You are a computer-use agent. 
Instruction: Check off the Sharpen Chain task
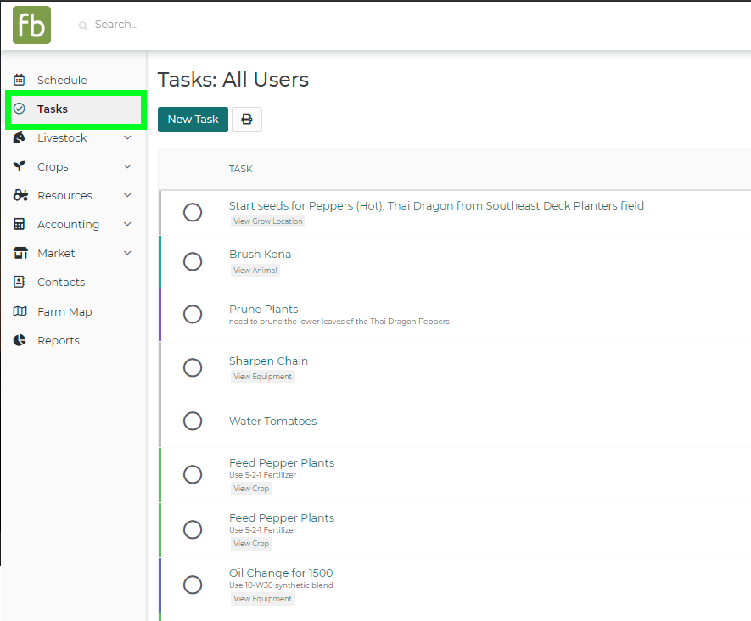point(193,367)
